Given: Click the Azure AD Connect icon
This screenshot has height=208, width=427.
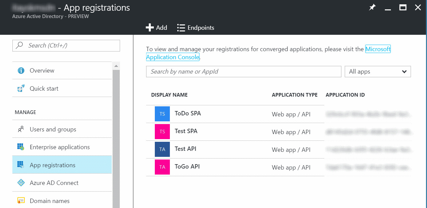Looking at the screenshot, I should click(21, 183).
